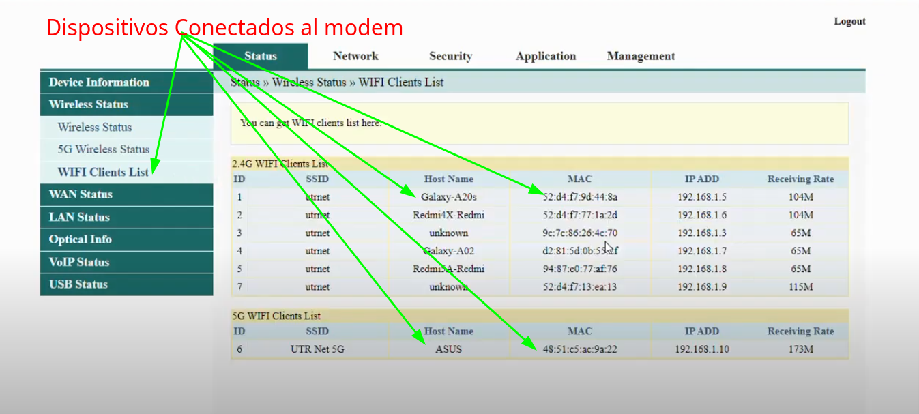
Task: Click the MAC address 48:51:c5:ac:9a:22
Action: (x=579, y=349)
